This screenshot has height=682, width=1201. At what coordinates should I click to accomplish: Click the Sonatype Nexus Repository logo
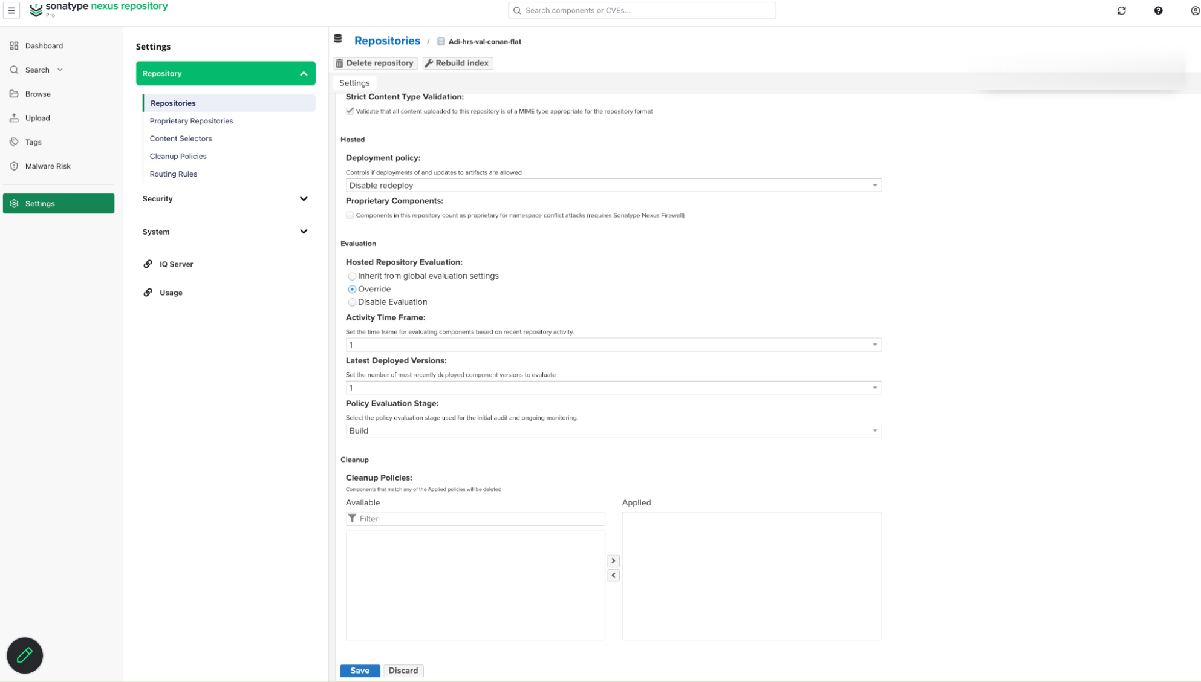[99, 9]
